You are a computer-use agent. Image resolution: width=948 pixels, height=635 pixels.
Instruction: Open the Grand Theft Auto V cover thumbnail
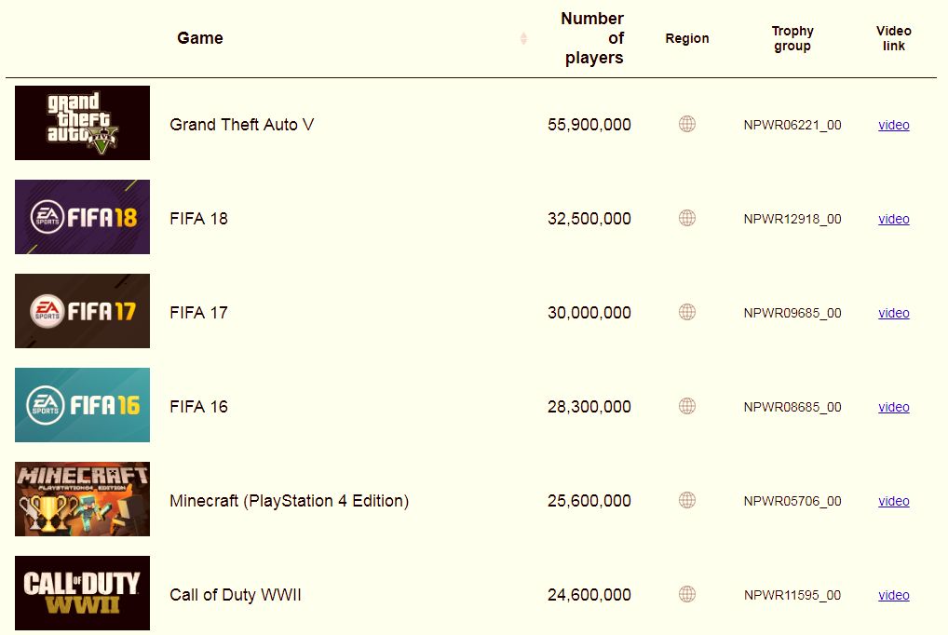[x=82, y=123]
